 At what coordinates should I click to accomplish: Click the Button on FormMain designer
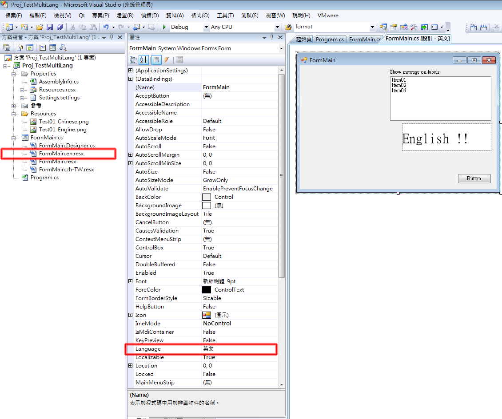click(474, 178)
